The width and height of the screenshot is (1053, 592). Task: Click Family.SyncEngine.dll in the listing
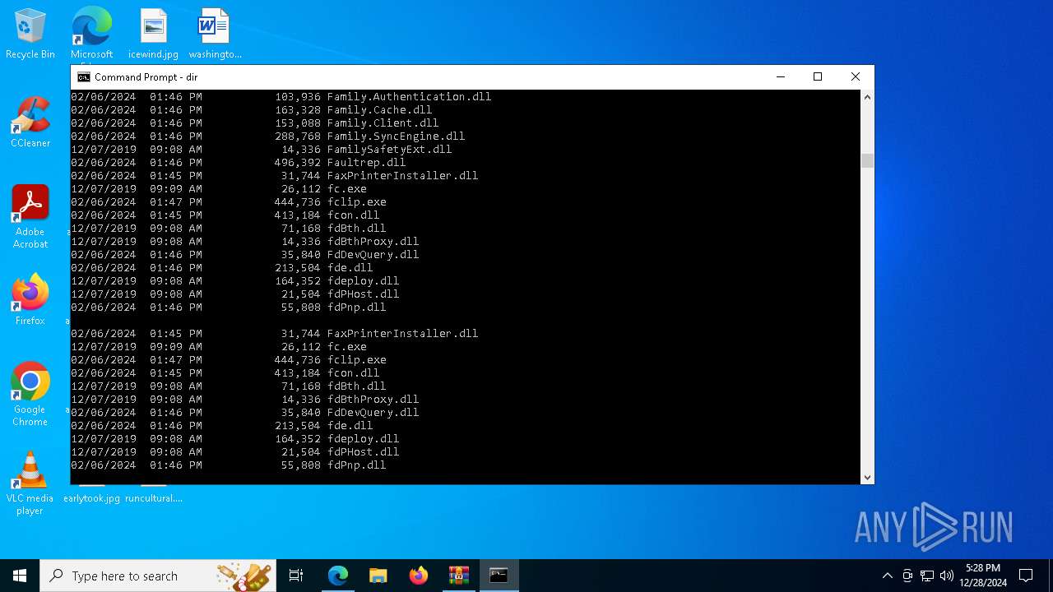click(x=396, y=136)
